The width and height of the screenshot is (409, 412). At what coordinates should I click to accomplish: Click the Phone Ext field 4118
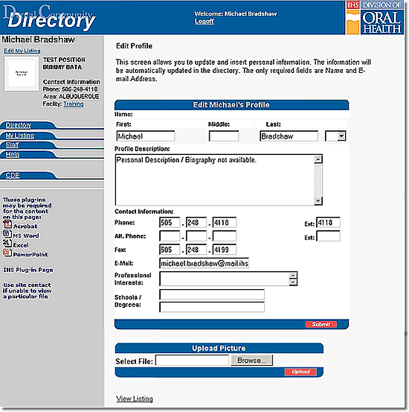tap(328, 223)
